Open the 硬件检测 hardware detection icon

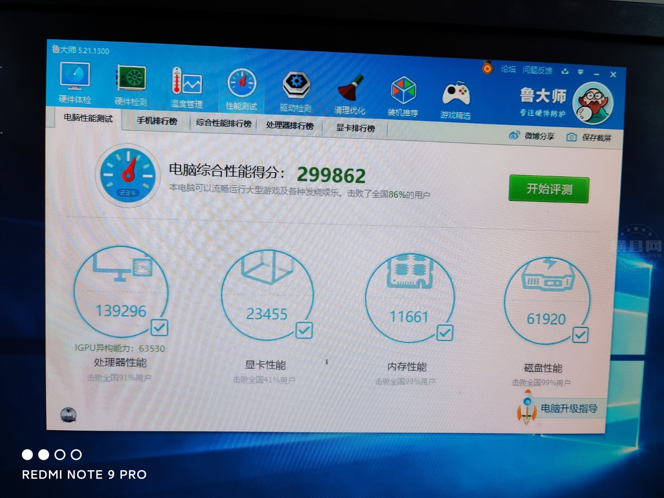click(131, 85)
